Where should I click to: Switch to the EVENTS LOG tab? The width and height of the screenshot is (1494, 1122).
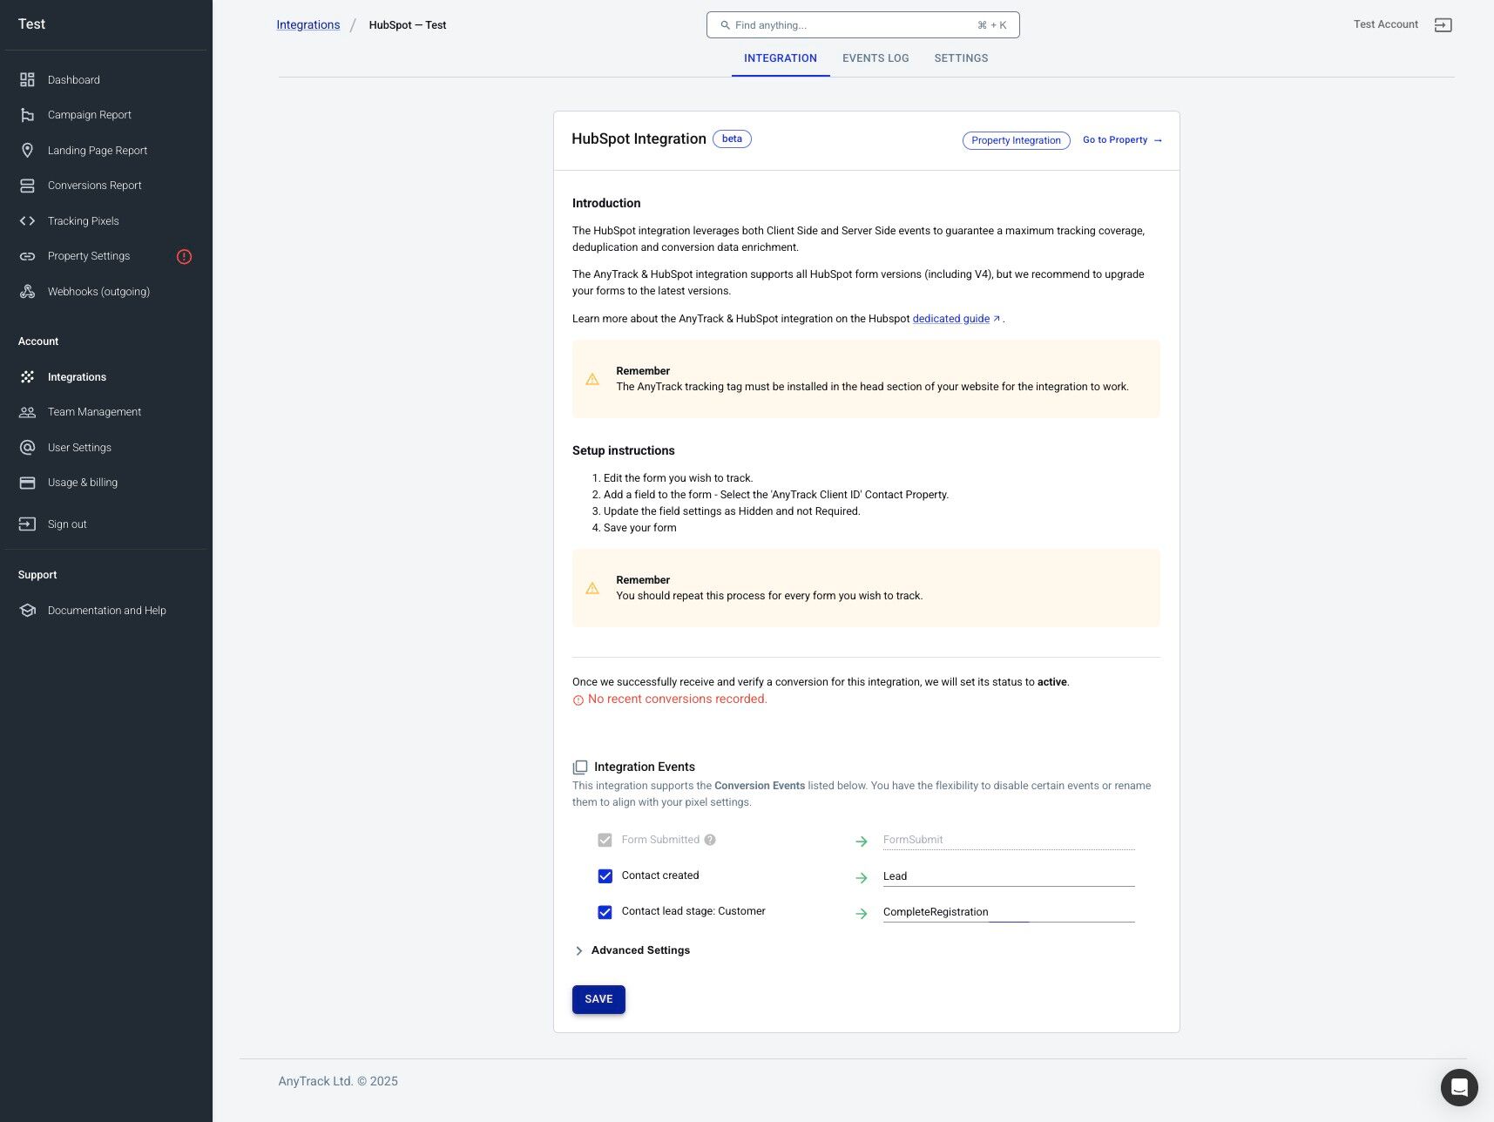tap(875, 58)
